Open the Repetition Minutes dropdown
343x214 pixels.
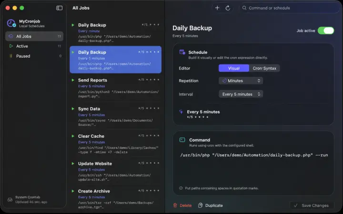pyautogui.click(x=241, y=81)
